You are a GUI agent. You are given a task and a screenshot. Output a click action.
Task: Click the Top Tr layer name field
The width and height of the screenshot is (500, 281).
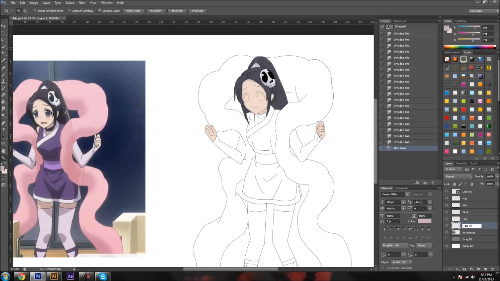click(x=472, y=226)
